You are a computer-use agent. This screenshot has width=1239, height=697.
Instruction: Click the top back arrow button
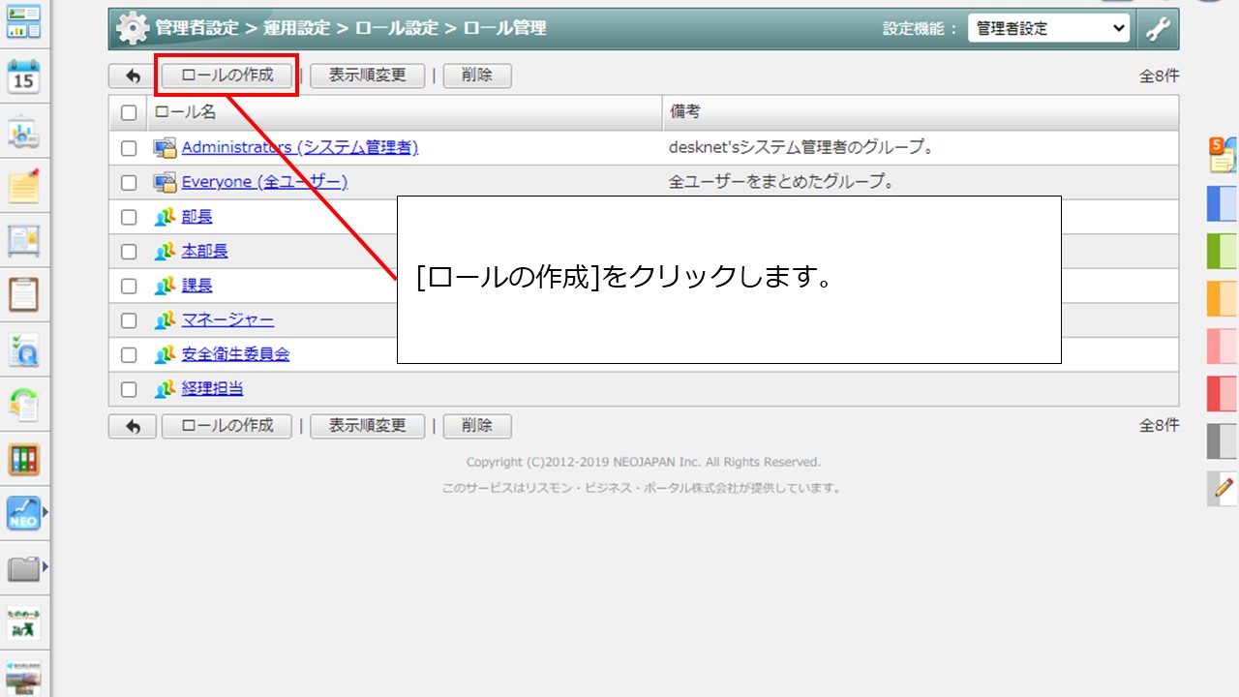coord(133,76)
